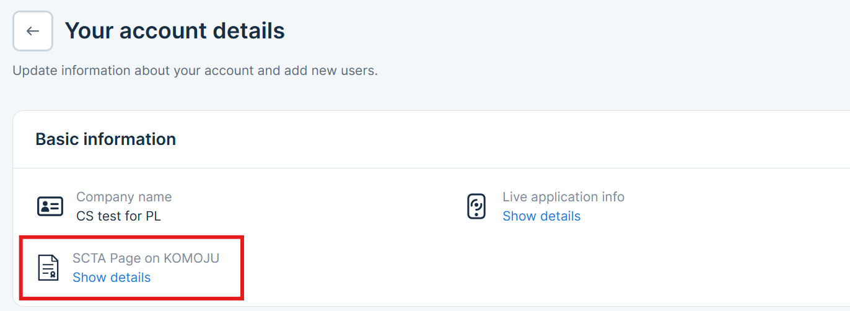Click the word "KOMOJU" in the SCTA label
This screenshot has width=850, height=311.
(191, 258)
